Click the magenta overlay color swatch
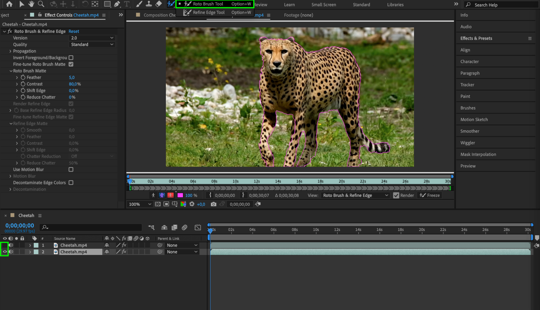 click(x=180, y=195)
